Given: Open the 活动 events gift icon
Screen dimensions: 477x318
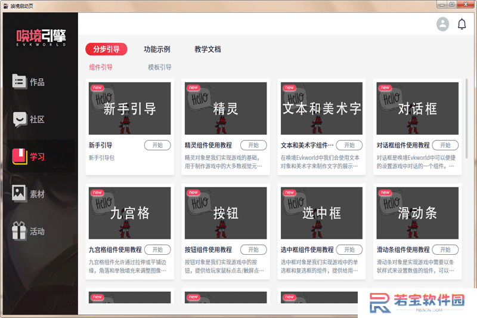Looking at the screenshot, I should (19, 231).
